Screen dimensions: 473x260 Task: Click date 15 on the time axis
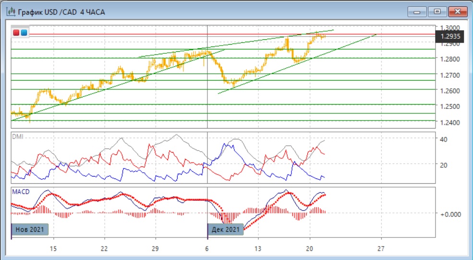point(53,248)
